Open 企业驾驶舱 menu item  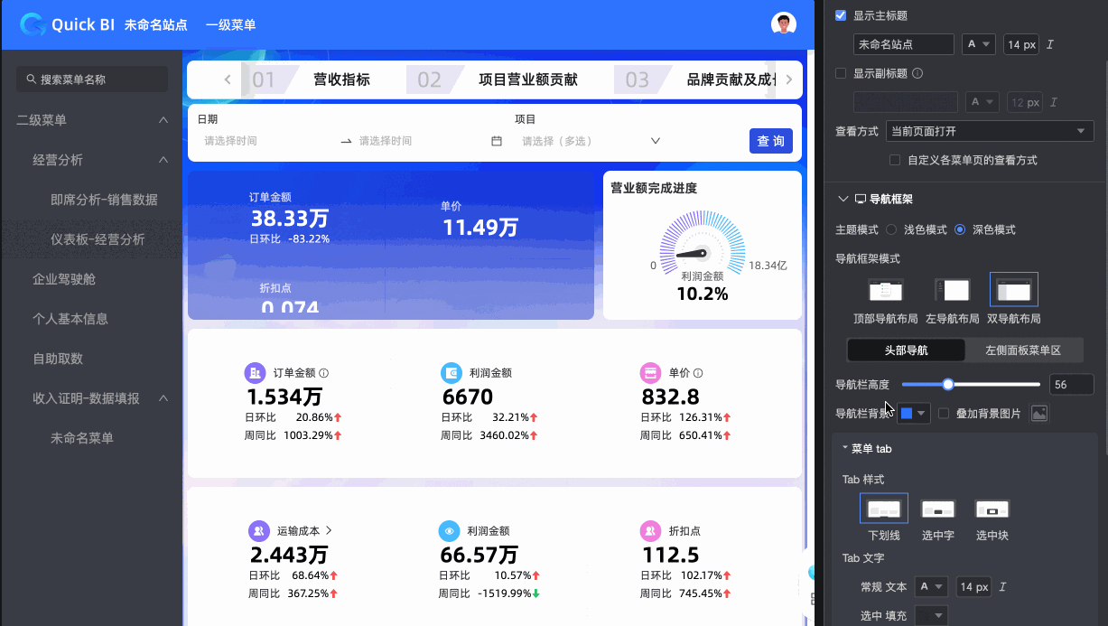point(64,279)
